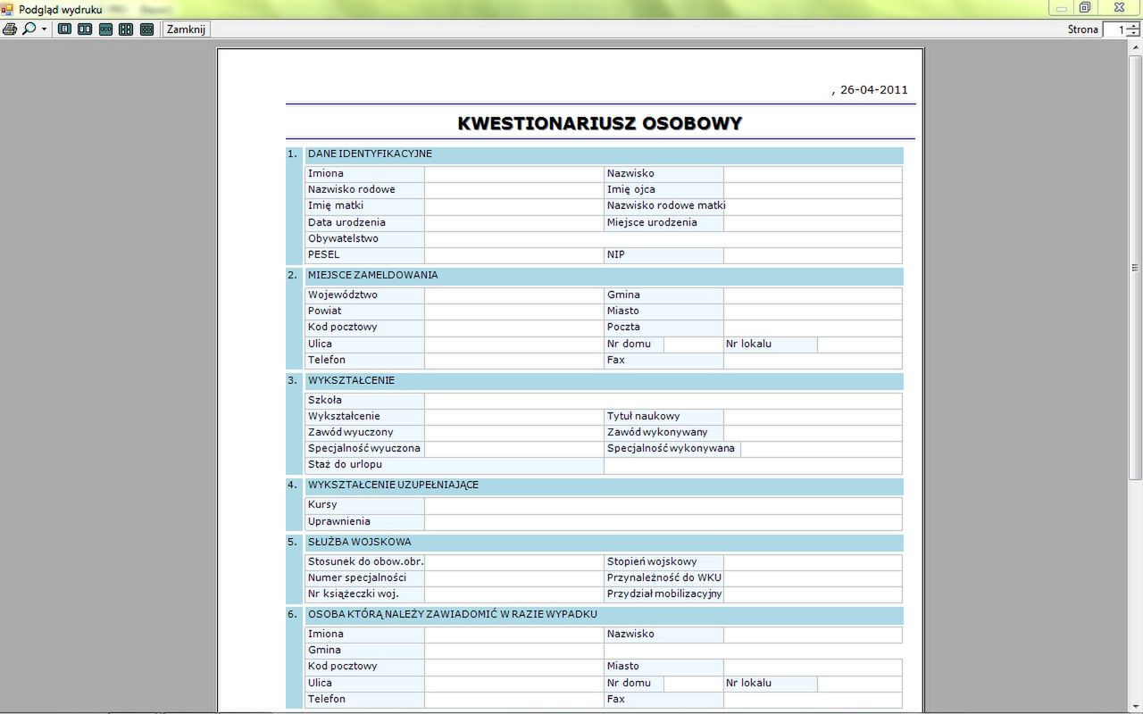Click the Zawód wykonywany label
Screen dimensions: 1143x714
point(657,432)
